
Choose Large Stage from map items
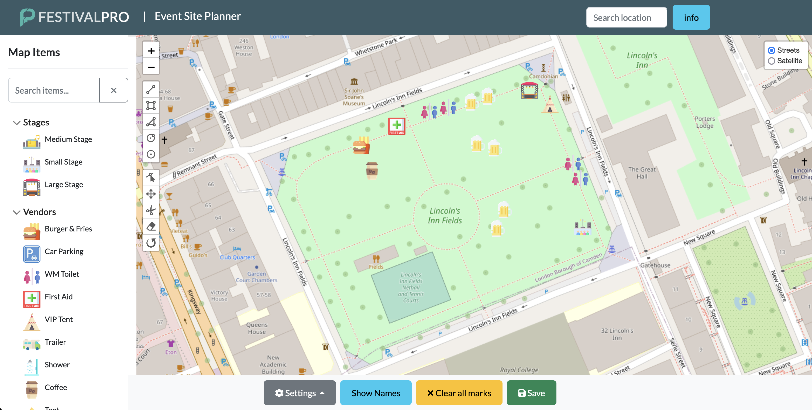click(x=64, y=184)
